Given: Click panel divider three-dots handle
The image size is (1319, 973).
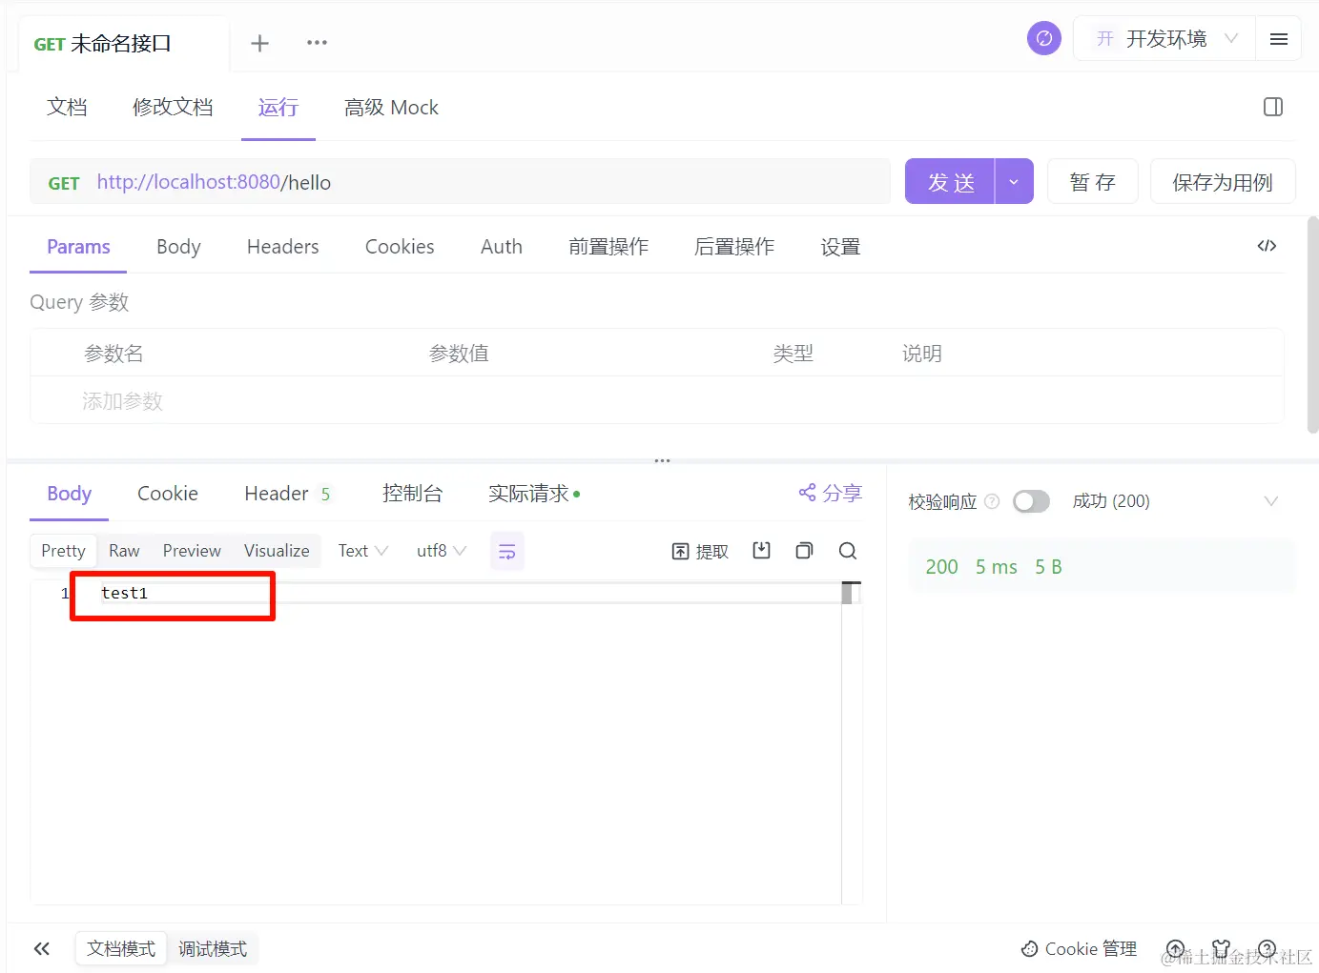Looking at the screenshot, I should [662, 461].
